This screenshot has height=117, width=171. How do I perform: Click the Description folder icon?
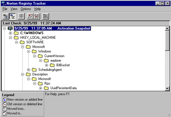pos(28,74)
